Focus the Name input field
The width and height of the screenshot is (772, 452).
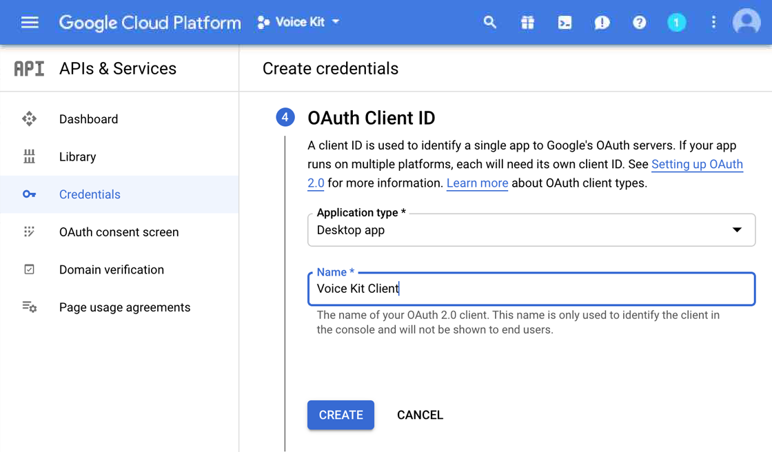tap(531, 289)
